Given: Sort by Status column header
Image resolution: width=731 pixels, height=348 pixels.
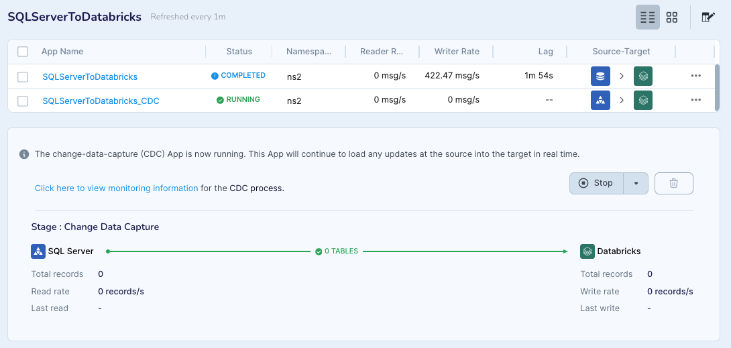Looking at the screenshot, I should pos(239,52).
